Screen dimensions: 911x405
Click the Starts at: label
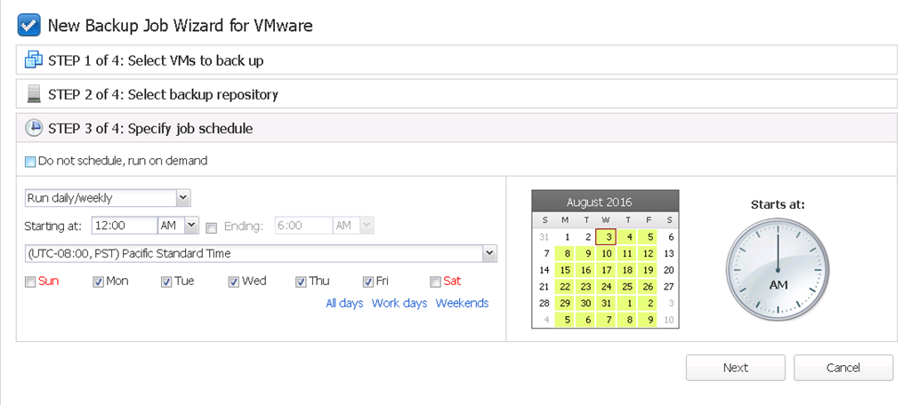[x=778, y=204]
